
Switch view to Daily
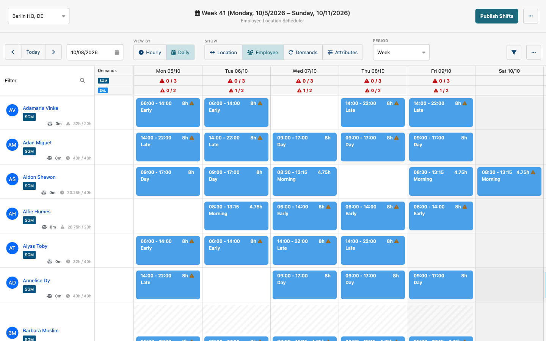[180, 52]
